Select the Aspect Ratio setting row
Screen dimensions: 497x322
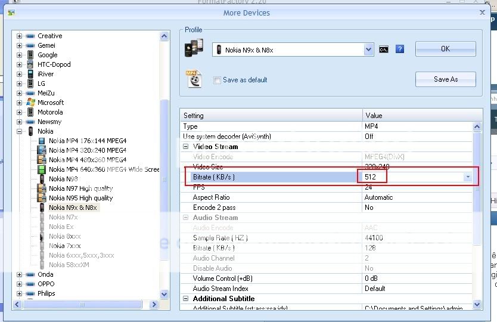pyautogui.click(x=271, y=197)
